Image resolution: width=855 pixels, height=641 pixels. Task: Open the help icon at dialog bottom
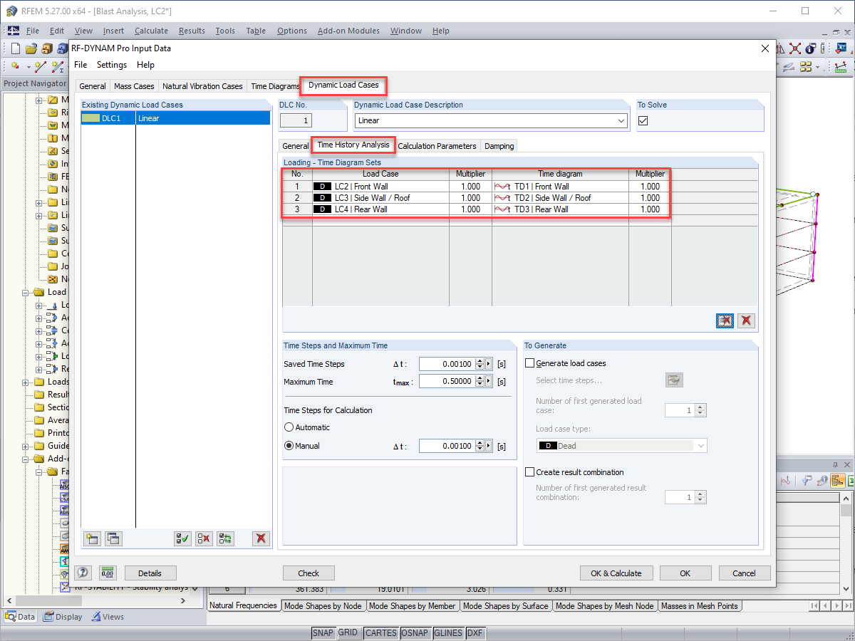(x=83, y=573)
